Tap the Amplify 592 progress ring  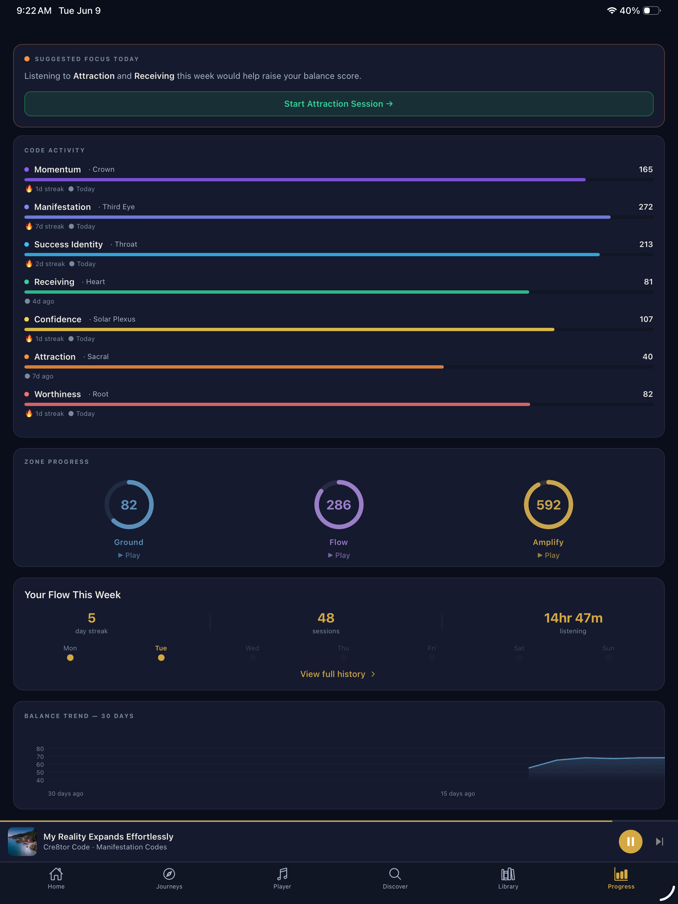[549, 505]
